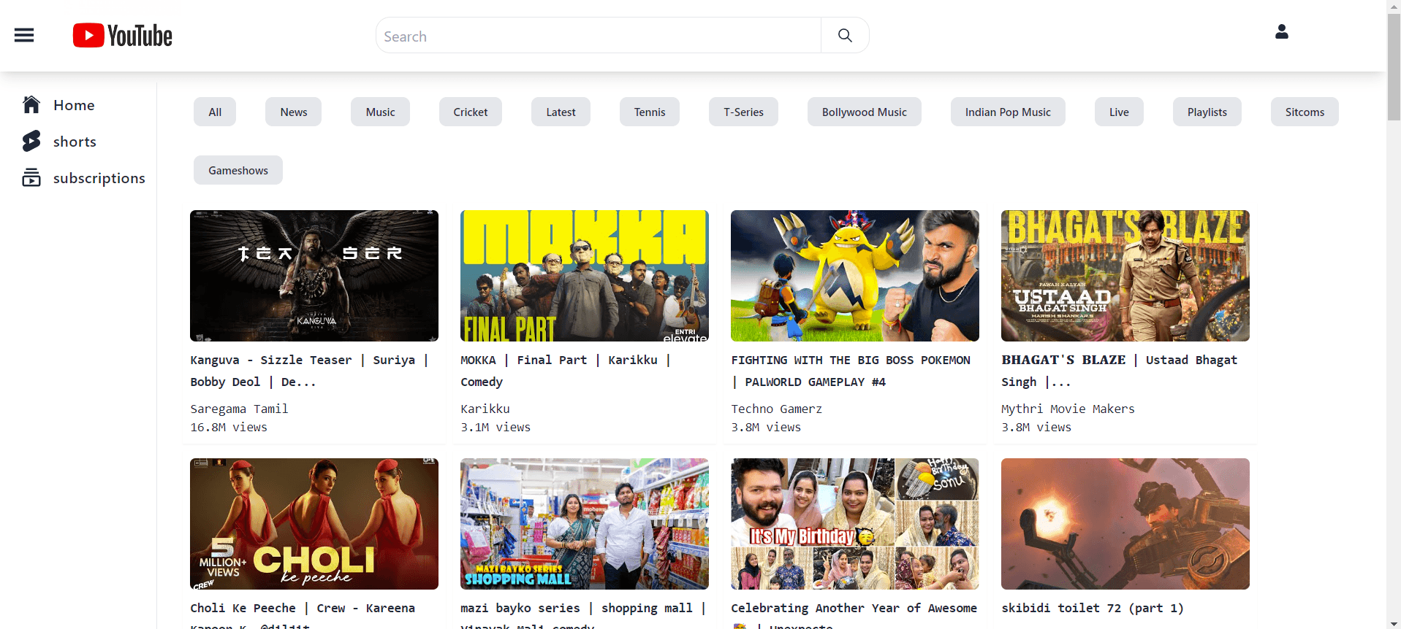Open the Kanguva Sizzle Teaser thumbnail
The width and height of the screenshot is (1401, 629).
point(314,276)
